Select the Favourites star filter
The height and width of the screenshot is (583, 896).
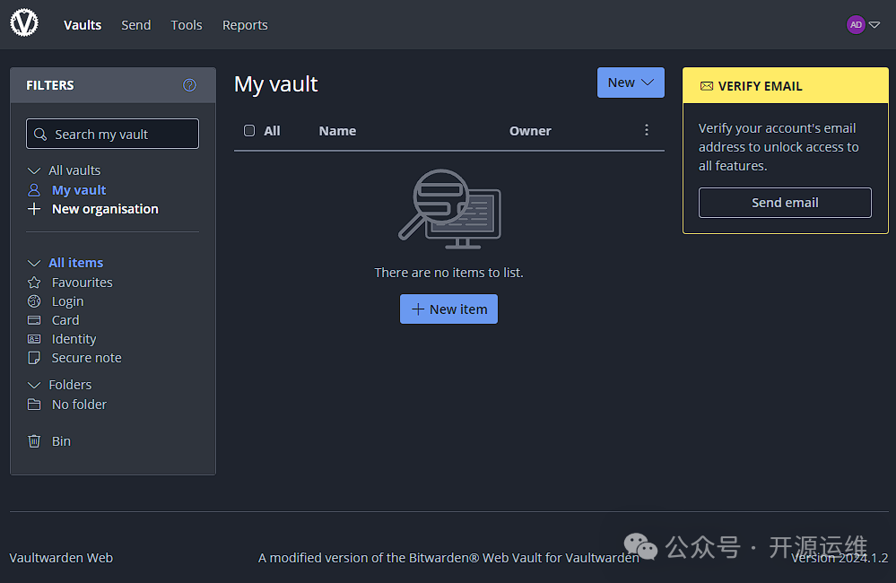81,282
